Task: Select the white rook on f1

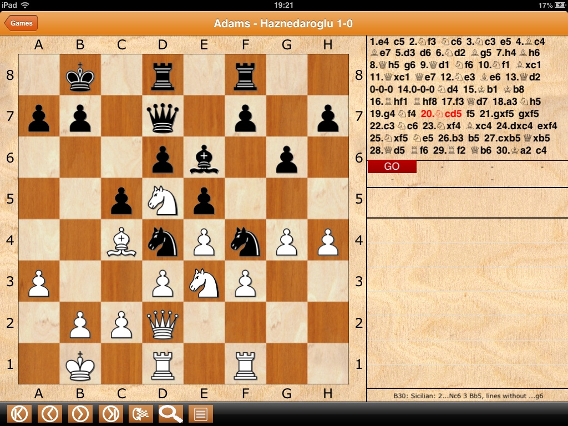Action: 245,364
